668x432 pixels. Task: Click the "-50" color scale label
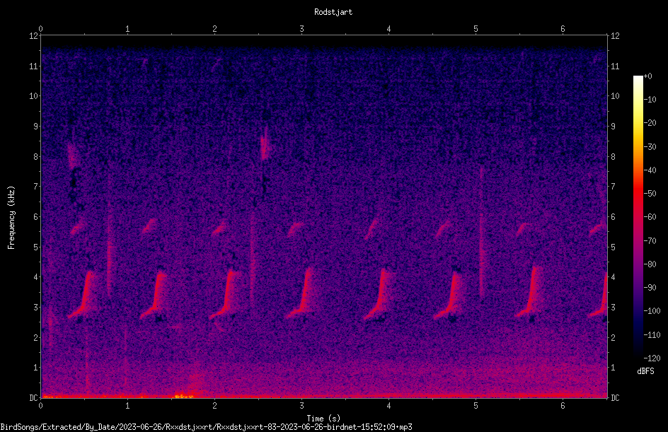click(650, 194)
